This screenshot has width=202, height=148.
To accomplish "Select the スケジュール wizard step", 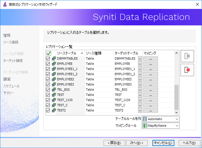I will coord(11,86).
